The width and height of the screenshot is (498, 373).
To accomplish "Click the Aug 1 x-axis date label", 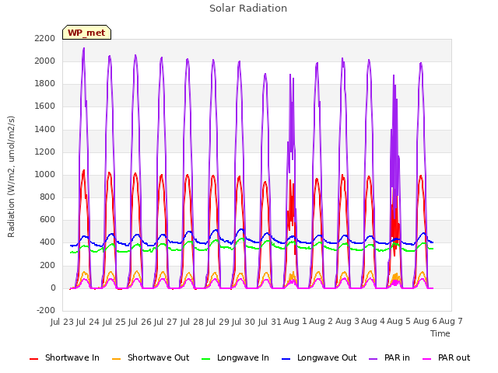I will tap(295, 321).
